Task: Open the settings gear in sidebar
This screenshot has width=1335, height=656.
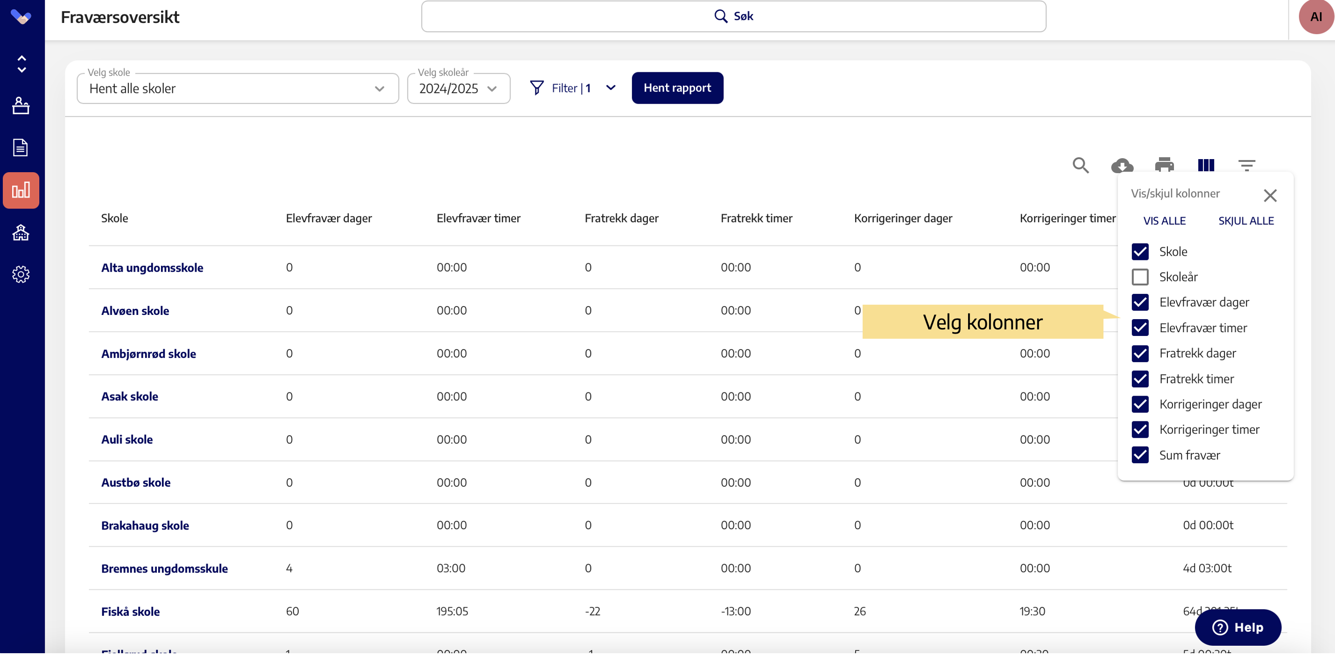Action: 21,275
